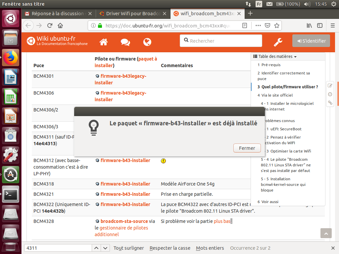Close the find bar
Viewport: 339px width, 254px height.
(333, 248)
